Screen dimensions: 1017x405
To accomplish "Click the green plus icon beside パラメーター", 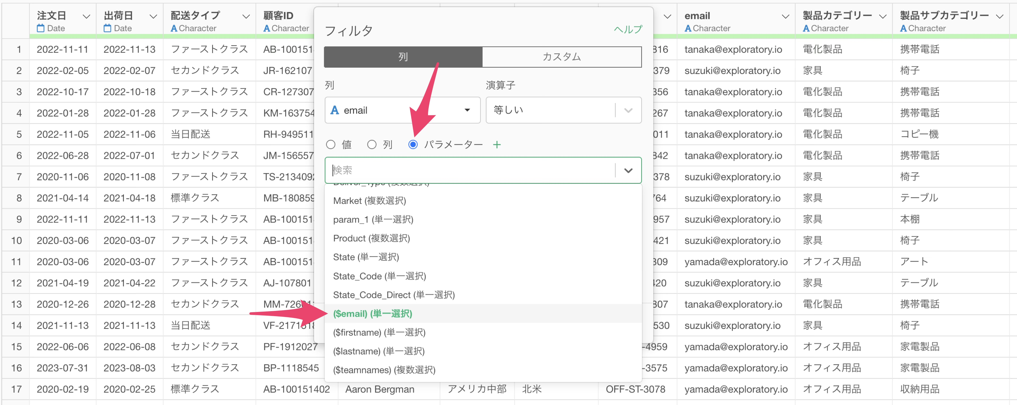I will click(497, 145).
